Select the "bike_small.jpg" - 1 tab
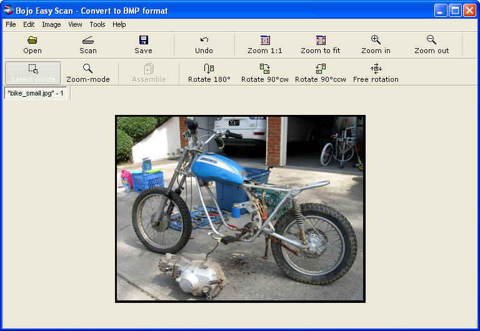Image resolution: width=480 pixels, height=331 pixels. 36,93
